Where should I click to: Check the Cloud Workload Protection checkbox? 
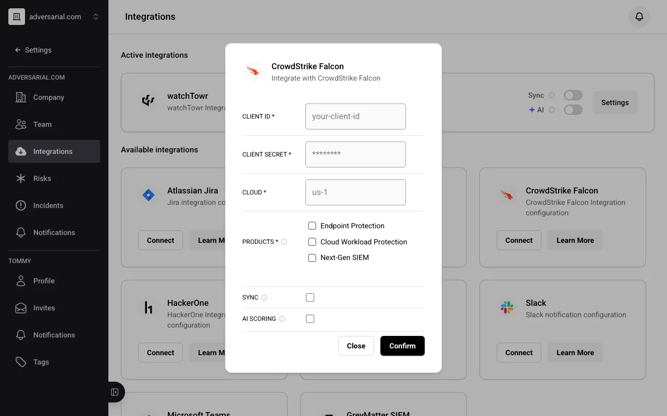(312, 242)
